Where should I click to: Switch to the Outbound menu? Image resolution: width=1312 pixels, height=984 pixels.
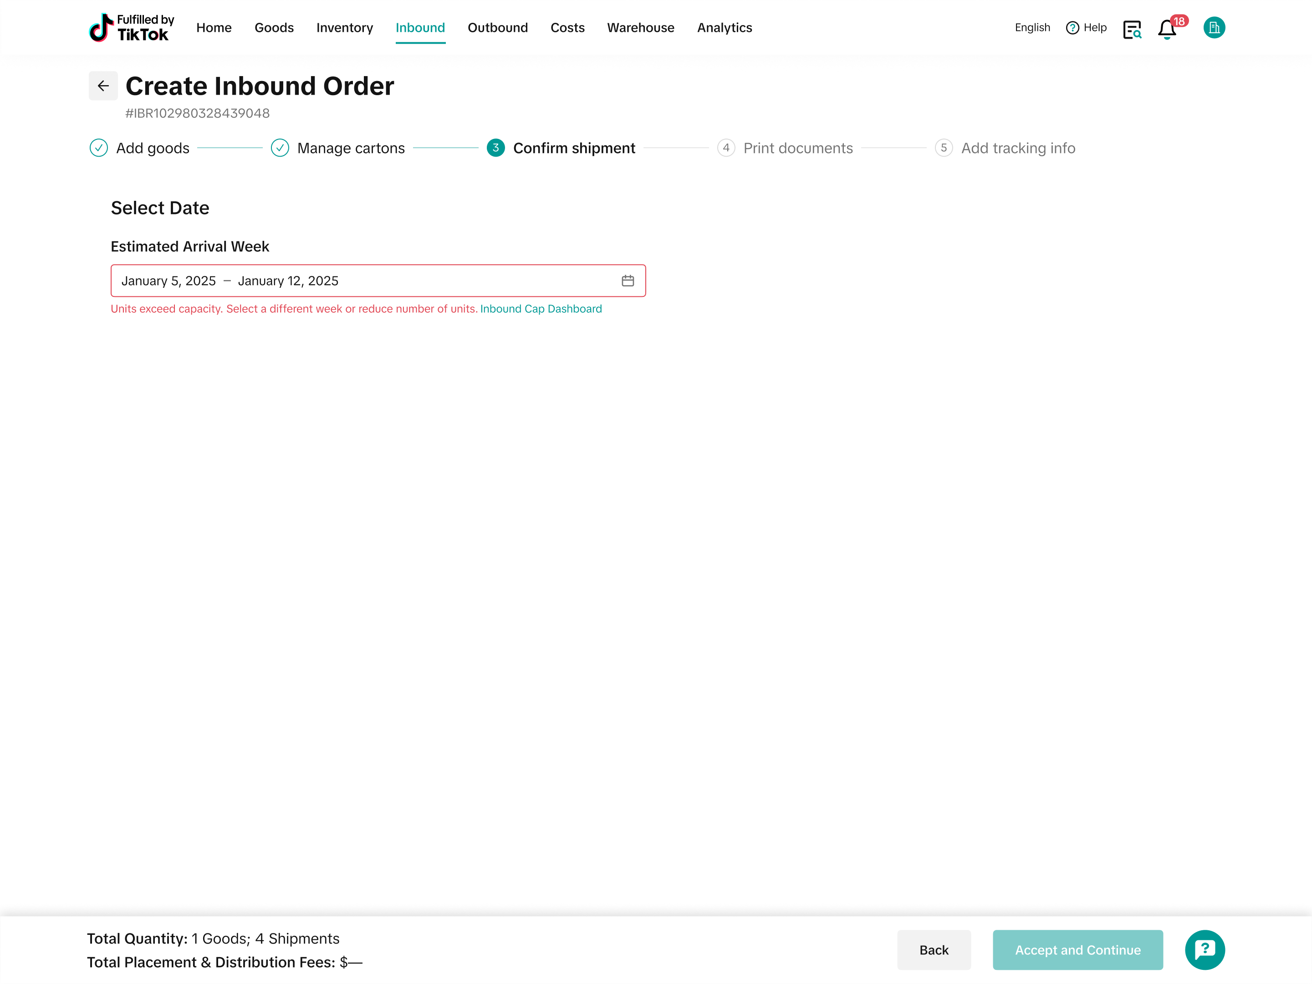click(497, 27)
